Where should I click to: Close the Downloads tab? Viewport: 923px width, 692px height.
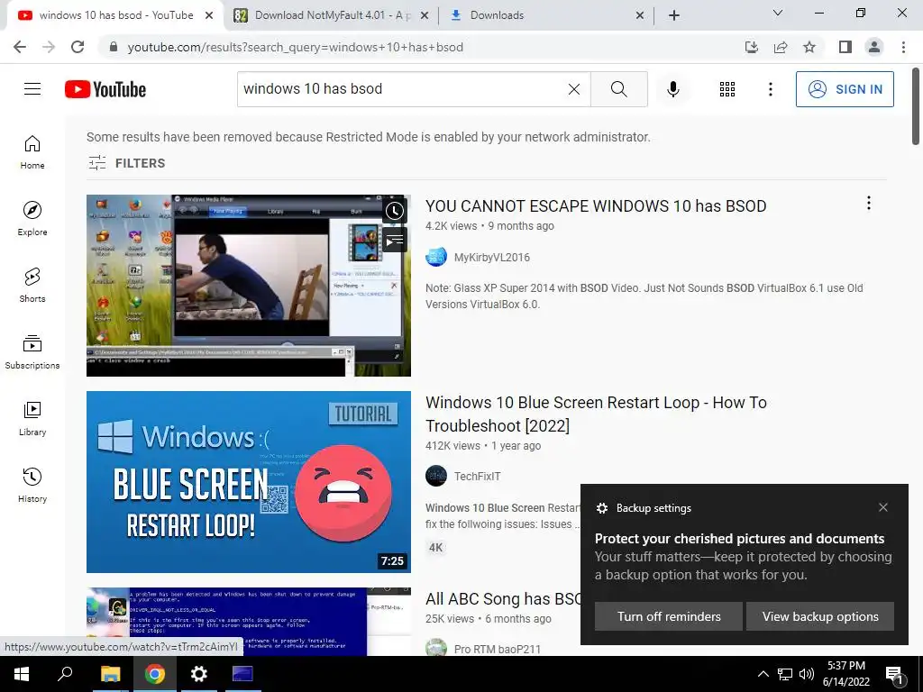[640, 16]
